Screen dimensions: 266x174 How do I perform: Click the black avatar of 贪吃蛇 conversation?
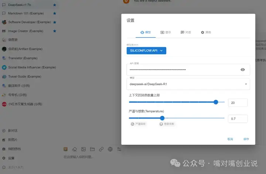point(4,49)
